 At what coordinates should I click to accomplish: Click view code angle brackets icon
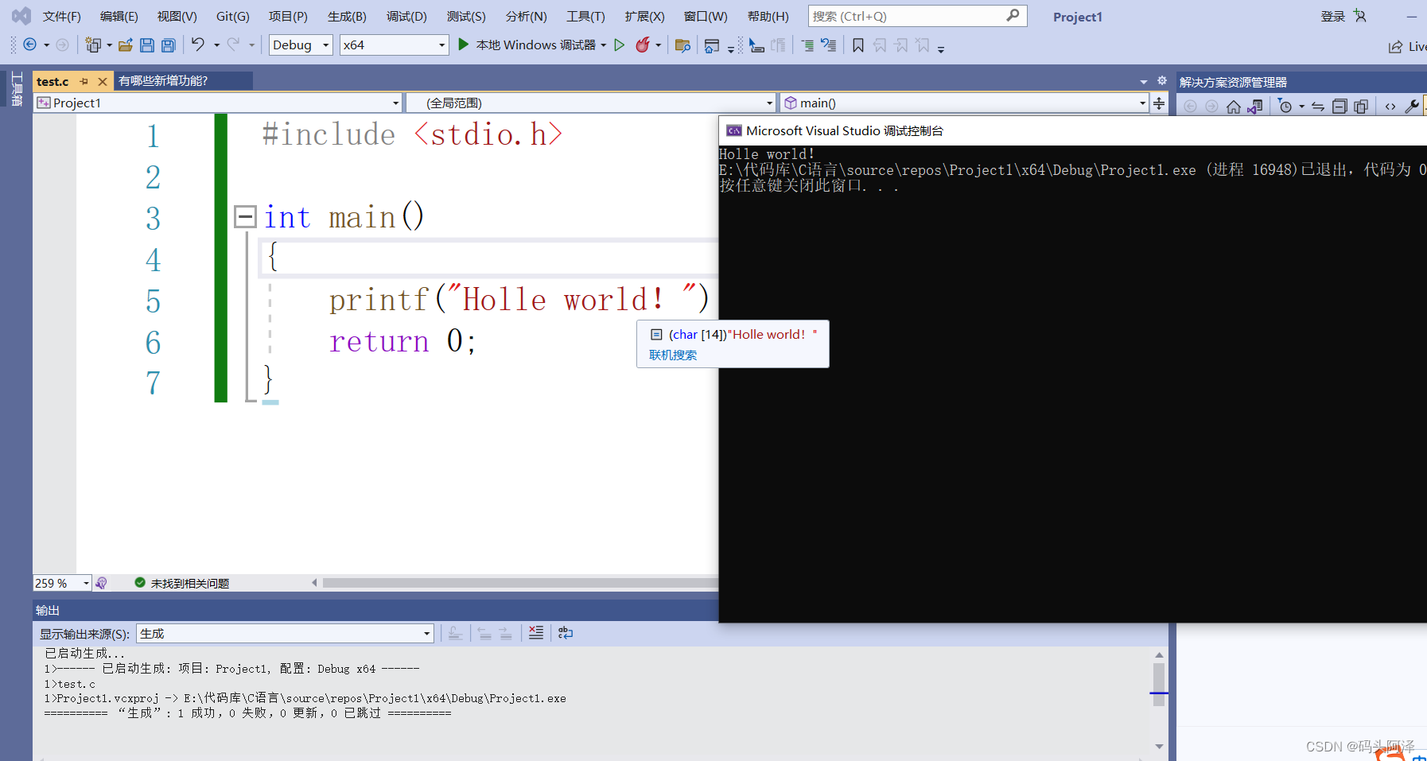coord(1390,107)
